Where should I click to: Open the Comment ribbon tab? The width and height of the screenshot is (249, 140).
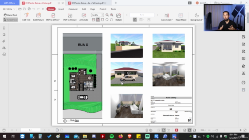[x=73, y=9]
